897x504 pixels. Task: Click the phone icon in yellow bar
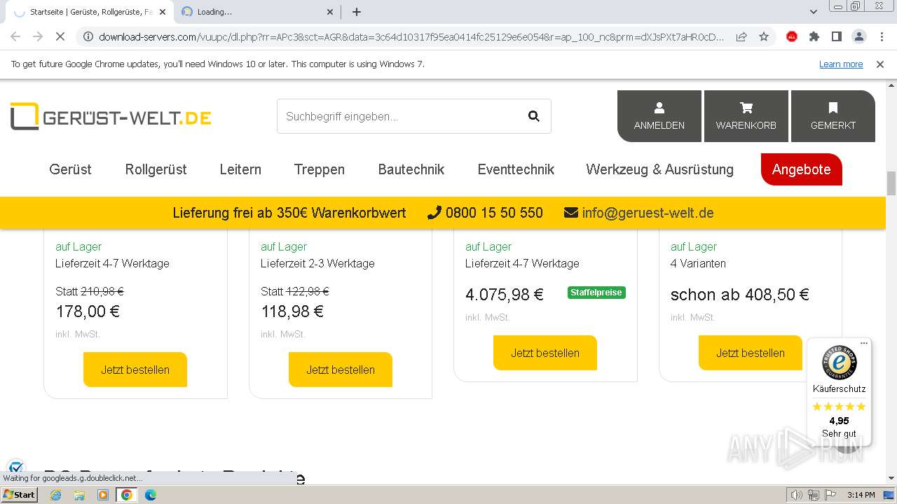[434, 213]
